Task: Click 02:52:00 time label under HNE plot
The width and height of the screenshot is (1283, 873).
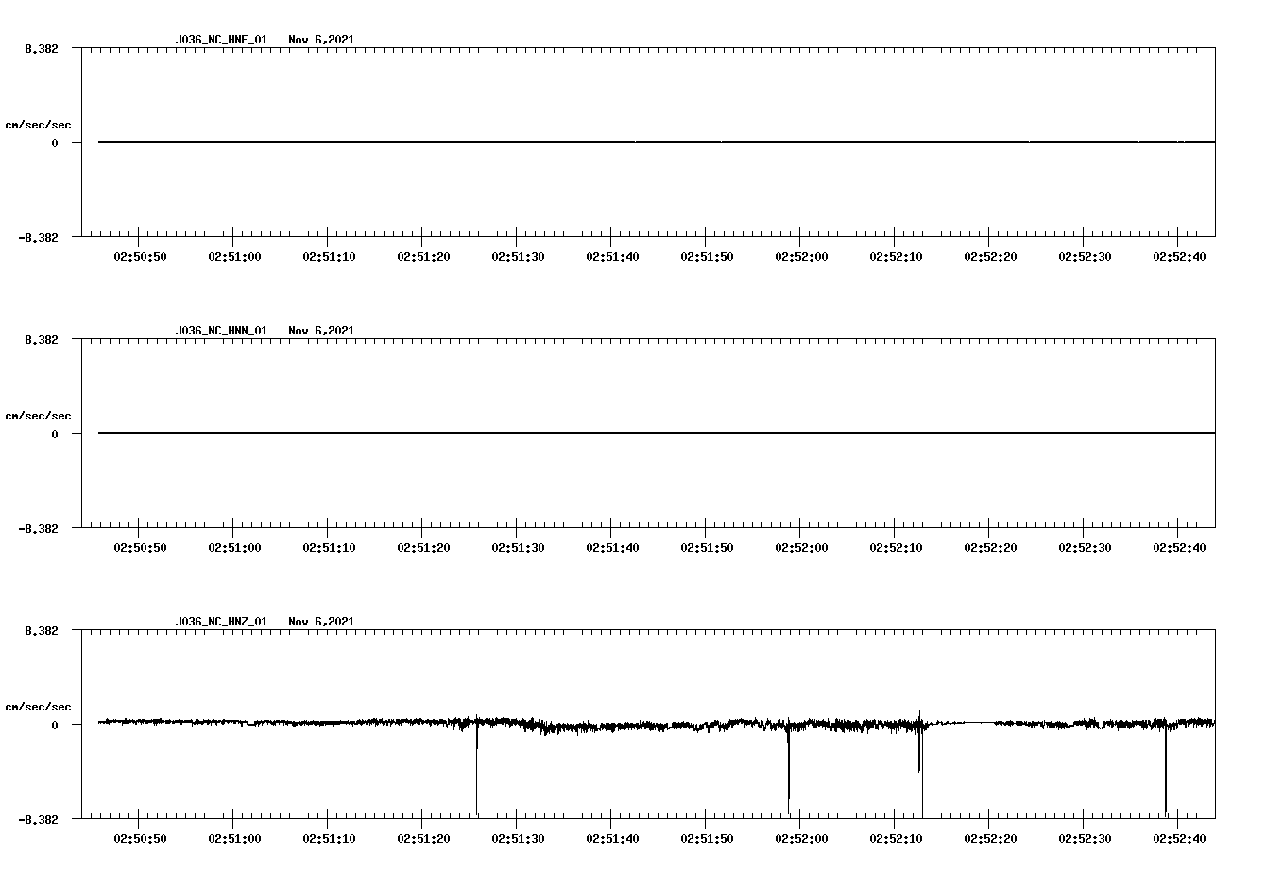Action: coord(801,257)
